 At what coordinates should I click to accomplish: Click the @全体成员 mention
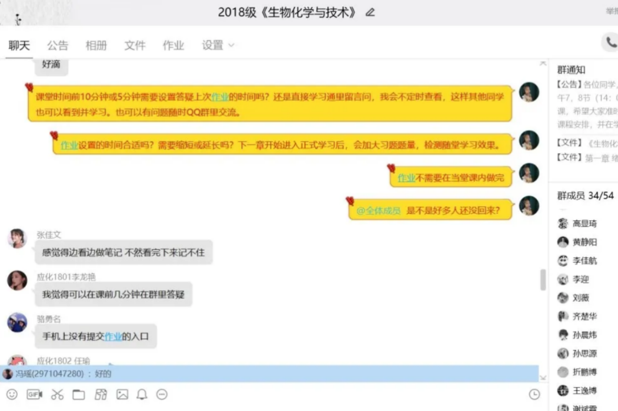tap(378, 211)
